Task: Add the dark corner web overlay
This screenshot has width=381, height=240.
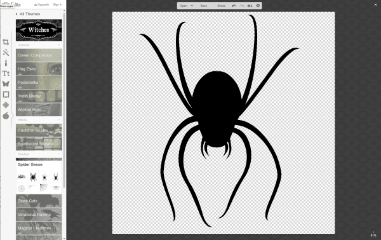Action: click(44, 189)
